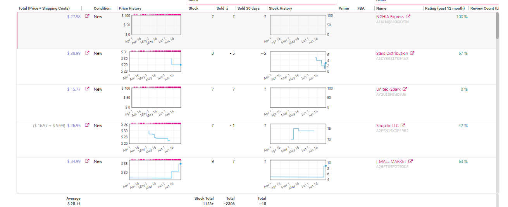Click the 100 % rating of NGHIA Express
Screen dimensions: 508x207
pos(462,17)
